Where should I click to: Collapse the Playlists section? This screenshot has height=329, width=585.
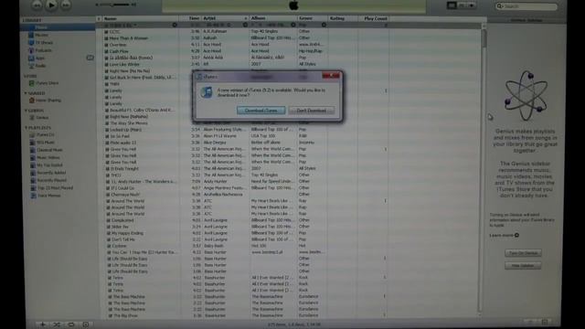(x=26, y=128)
